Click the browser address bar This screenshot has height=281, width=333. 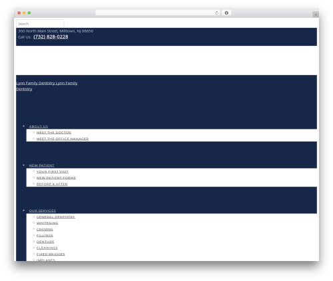pos(157,13)
